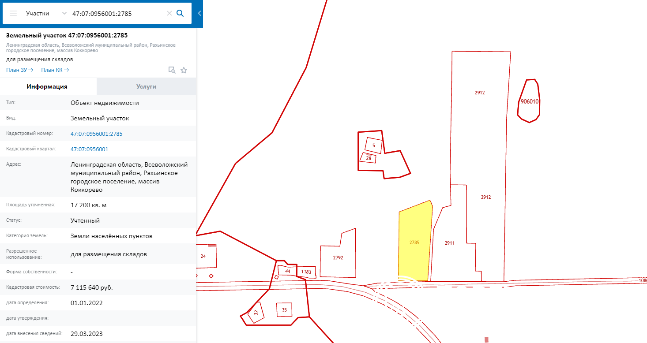Open cadastral quarter link 47:07:0956001

89,149
